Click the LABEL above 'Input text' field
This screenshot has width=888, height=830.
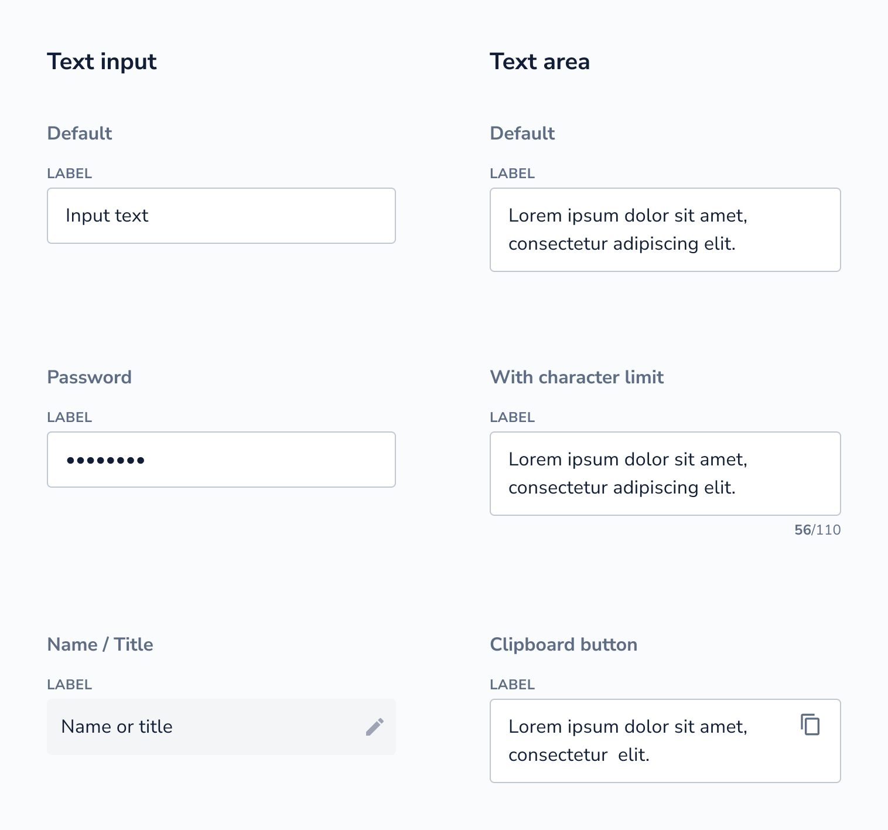70,174
